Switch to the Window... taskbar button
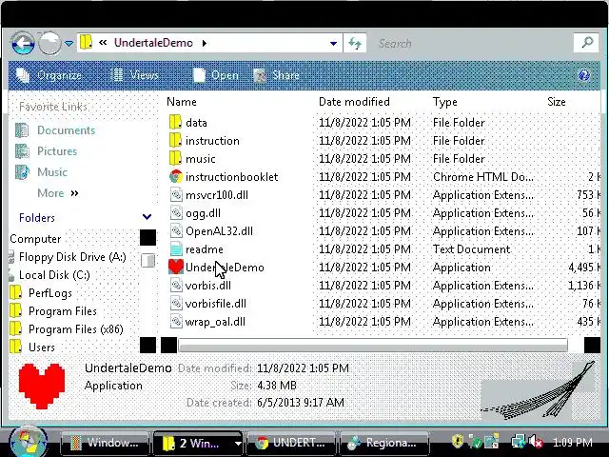This screenshot has width=609, height=457. 105,443
